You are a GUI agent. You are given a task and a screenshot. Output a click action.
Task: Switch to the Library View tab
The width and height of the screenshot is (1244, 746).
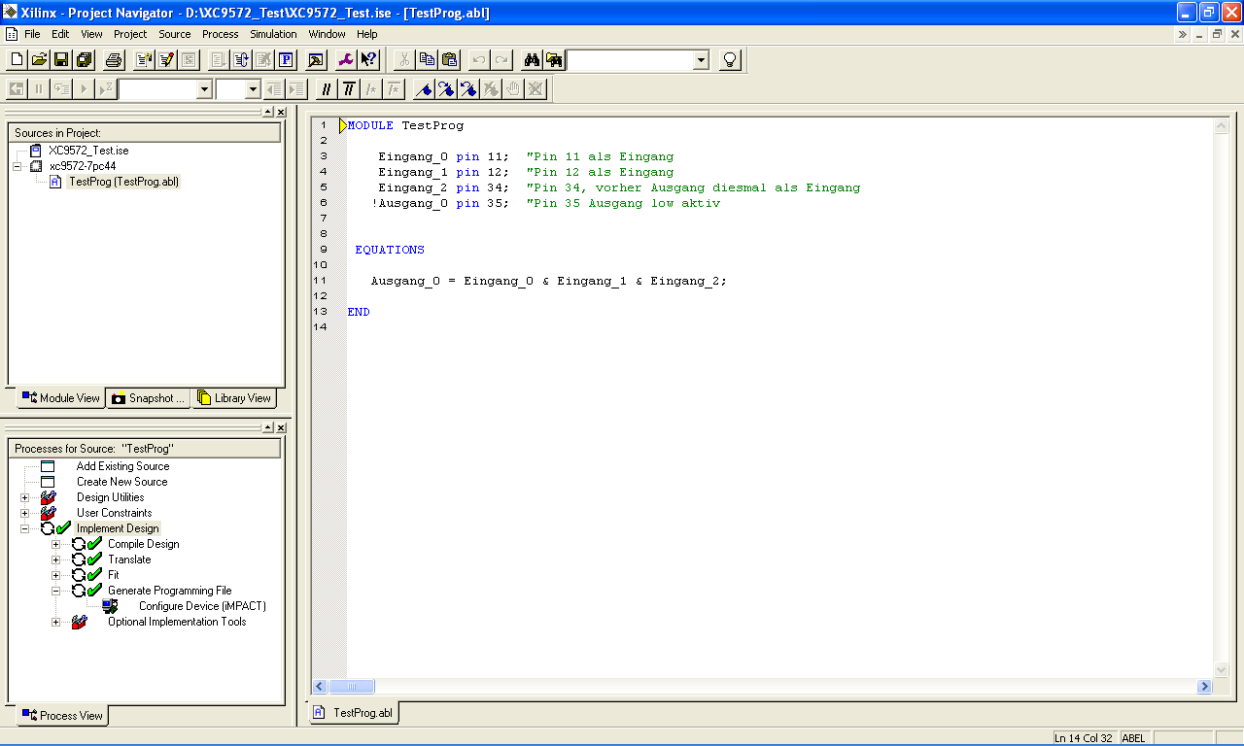(234, 398)
